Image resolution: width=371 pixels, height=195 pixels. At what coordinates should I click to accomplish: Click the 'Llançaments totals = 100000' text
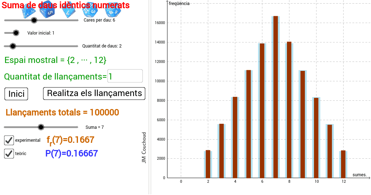point(62,113)
